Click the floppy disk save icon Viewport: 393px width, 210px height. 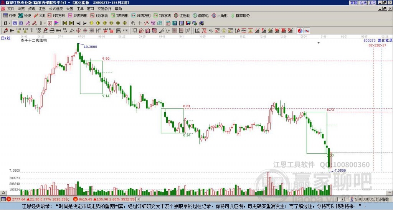tap(188, 23)
